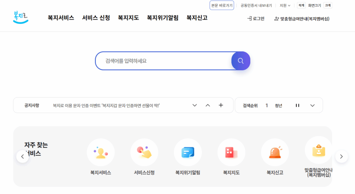Open the 지원 dropdown in top bar

coord(285,6)
